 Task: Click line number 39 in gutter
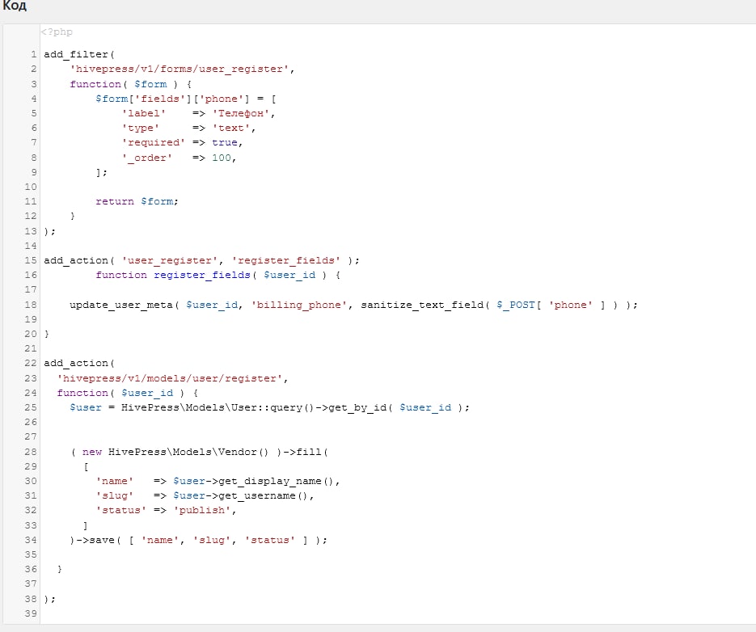[31, 613]
